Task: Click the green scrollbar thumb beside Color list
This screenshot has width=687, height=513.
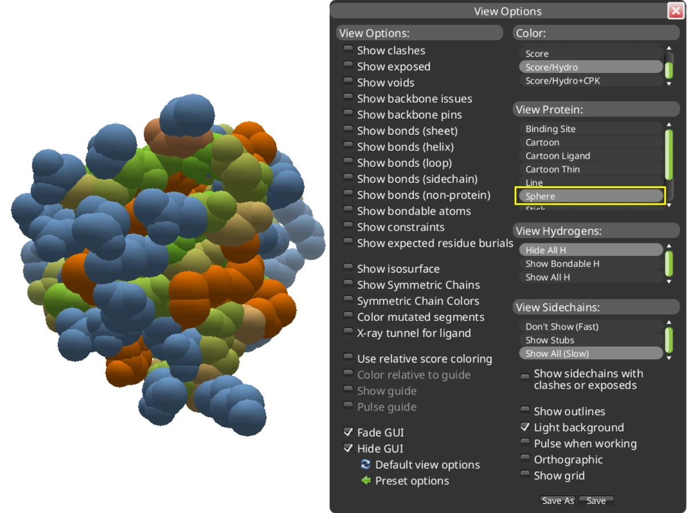Action: [x=669, y=69]
